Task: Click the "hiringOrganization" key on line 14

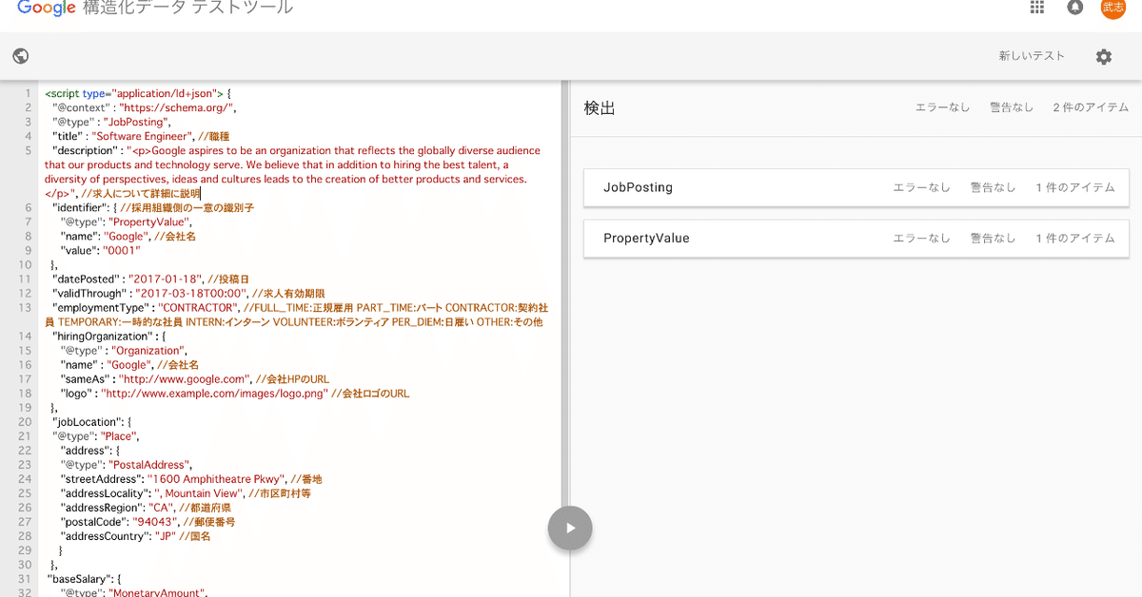Action: pyautogui.click(x=102, y=336)
